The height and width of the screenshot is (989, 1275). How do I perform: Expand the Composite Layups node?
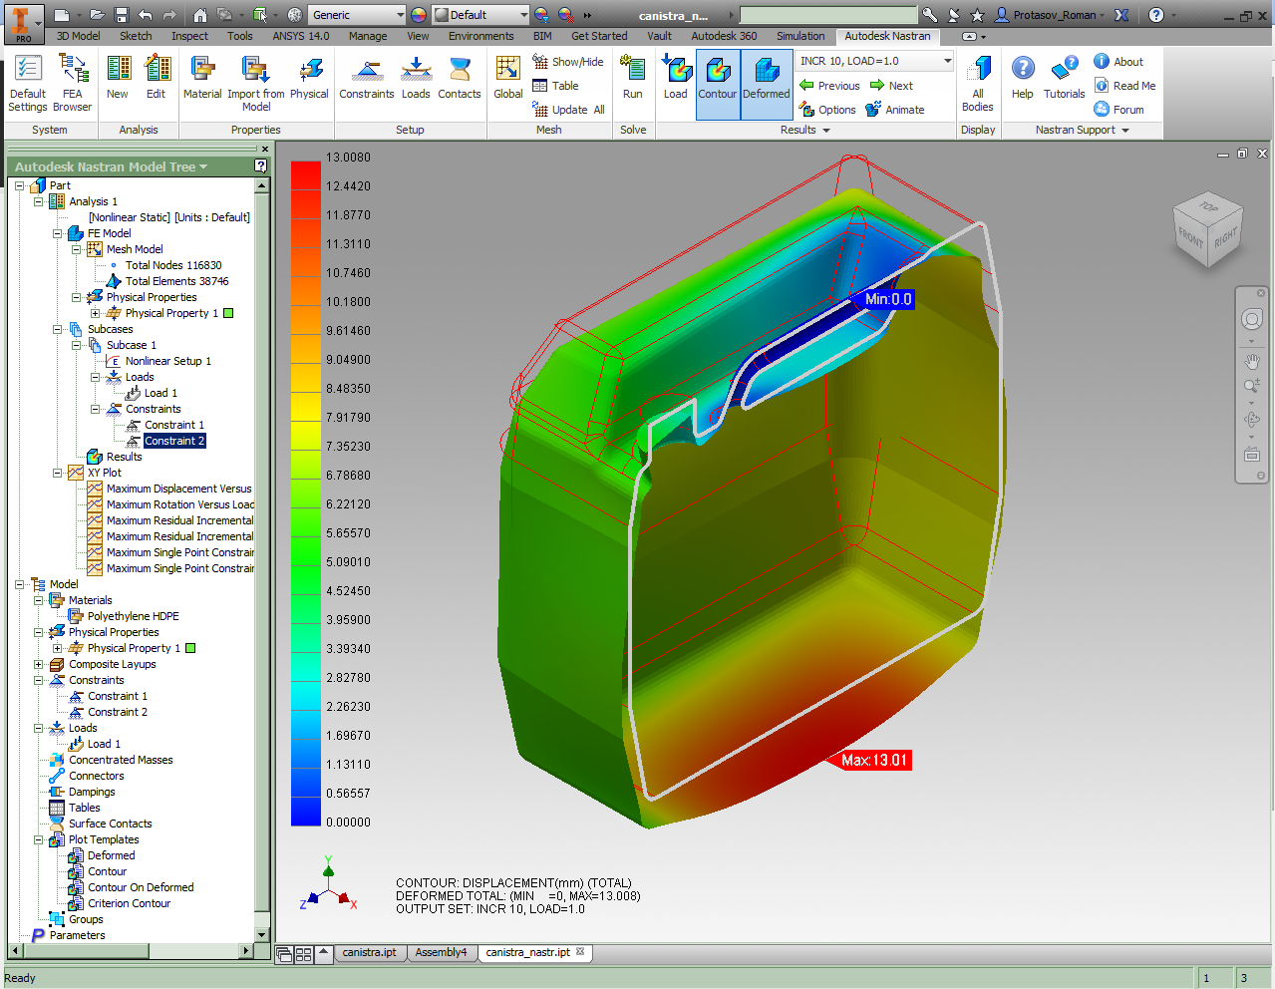point(38,664)
